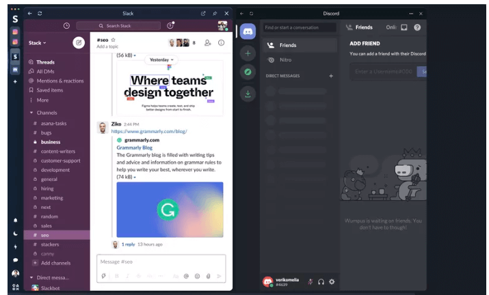Toggle Discord microphone mute
Image resolution: width=489 pixels, height=295 pixels.
pyautogui.click(x=310, y=281)
